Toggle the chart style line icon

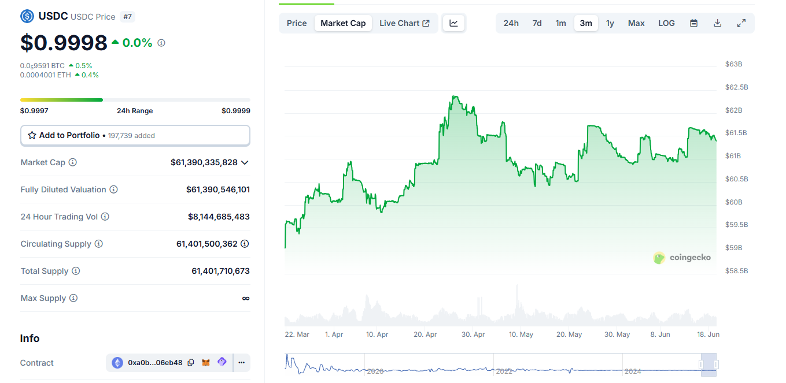pyautogui.click(x=453, y=23)
